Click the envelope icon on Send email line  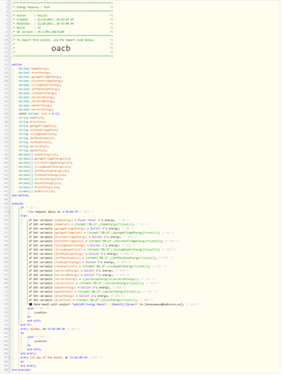tap(31, 305)
